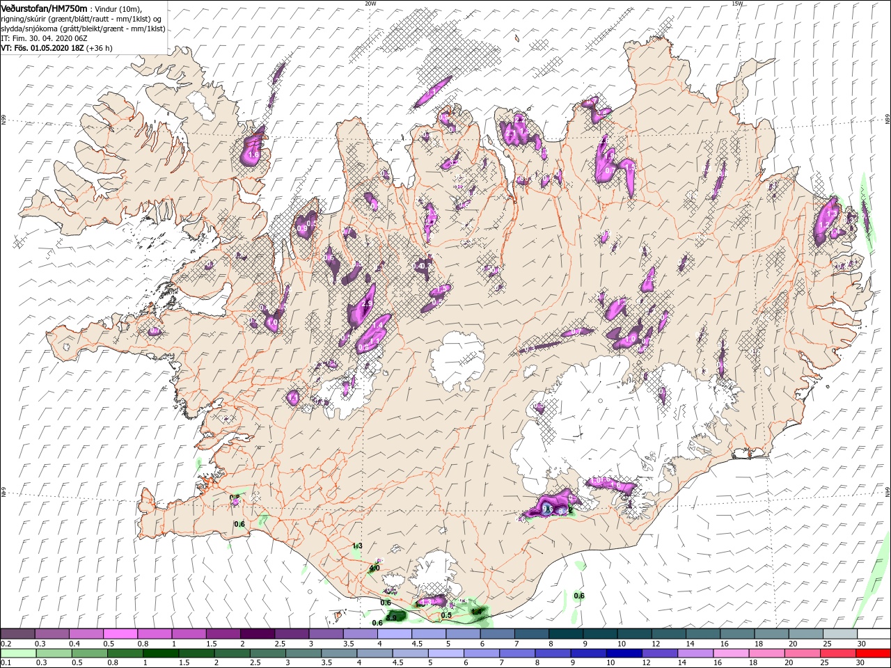Click the 'slydda/snjókoma' description line
Image resolution: width=891 pixels, height=668 pixels.
tap(83, 29)
